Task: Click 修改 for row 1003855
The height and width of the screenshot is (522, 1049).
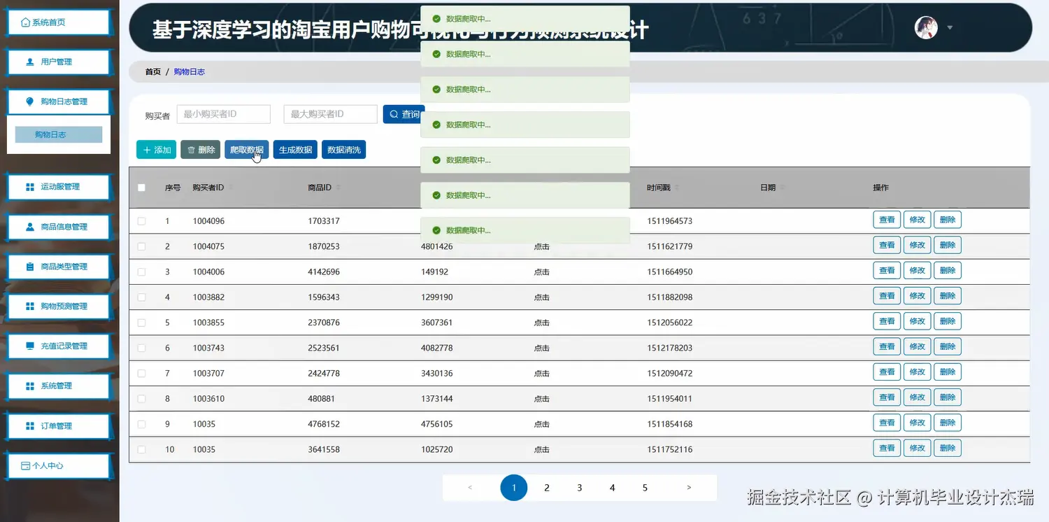Action: [x=917, y=321]
